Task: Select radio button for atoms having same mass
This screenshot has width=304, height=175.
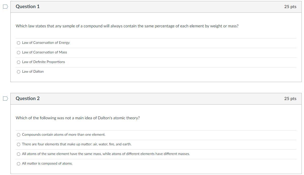Action: click(18, 154)
